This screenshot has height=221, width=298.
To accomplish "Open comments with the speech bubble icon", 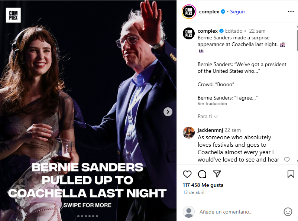I will pyautogui.click(x=202, y=174).
